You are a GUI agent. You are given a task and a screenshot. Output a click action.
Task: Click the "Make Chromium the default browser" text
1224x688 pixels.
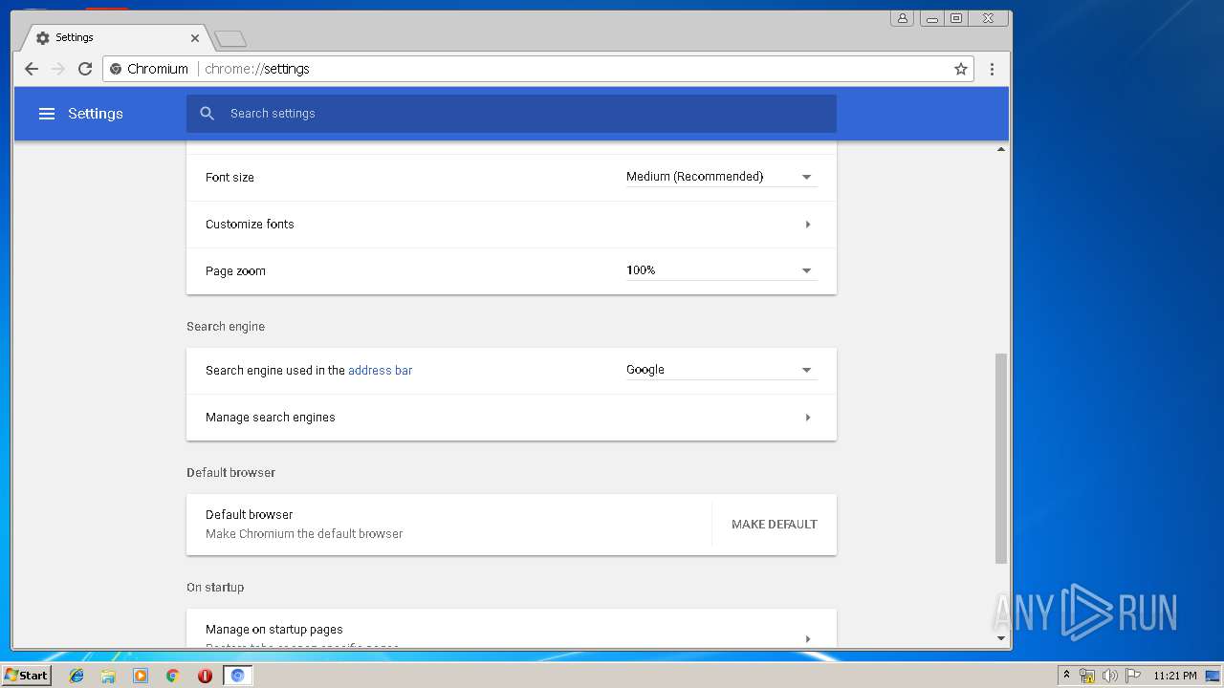pos(304,534)
